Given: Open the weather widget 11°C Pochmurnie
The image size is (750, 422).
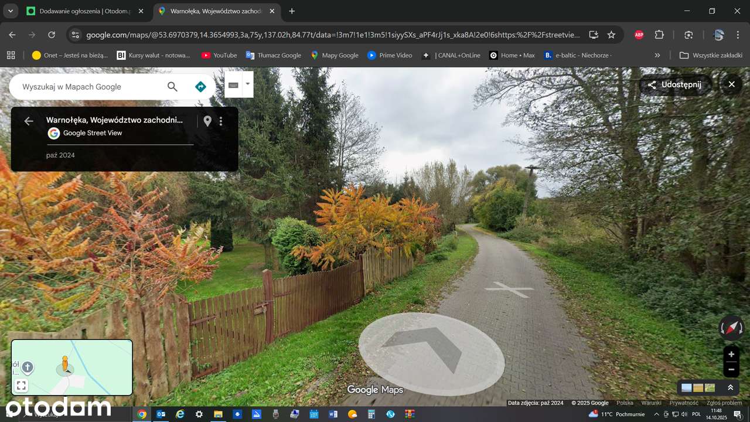Looking at the screenshot, I should [616, 414].
